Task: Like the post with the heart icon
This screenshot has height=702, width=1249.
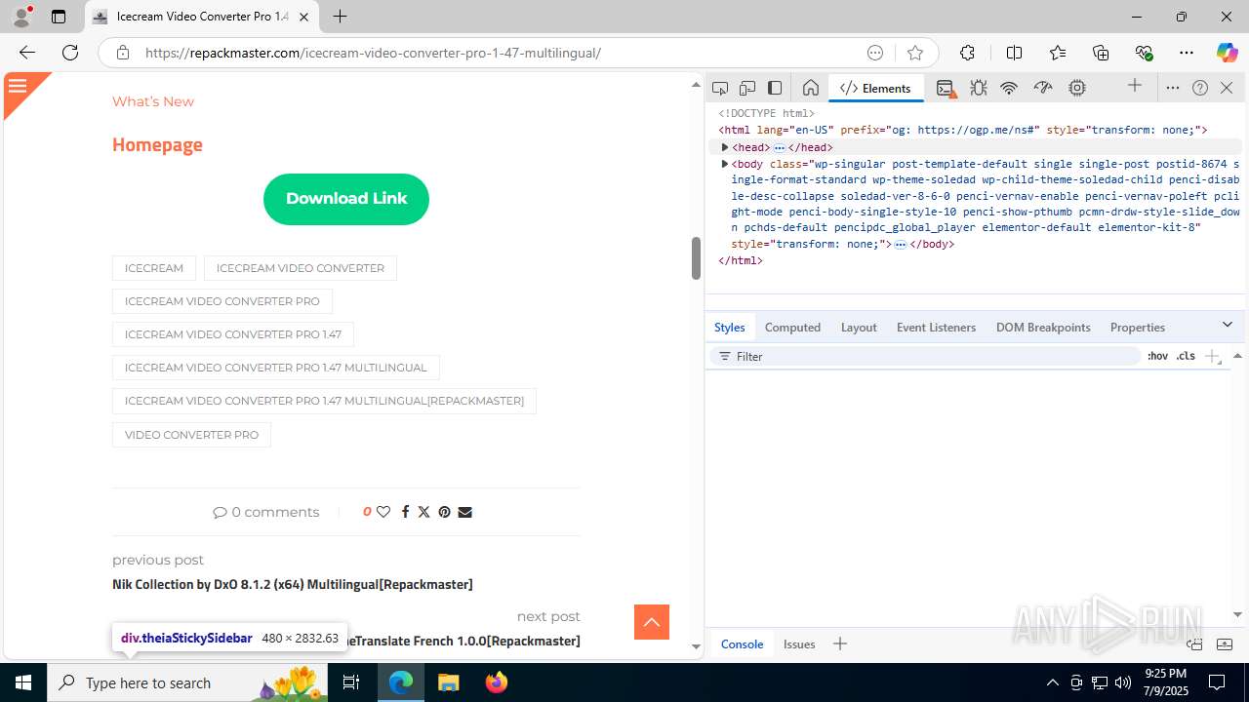Action: pyautogui.click(x=383, y=512)
